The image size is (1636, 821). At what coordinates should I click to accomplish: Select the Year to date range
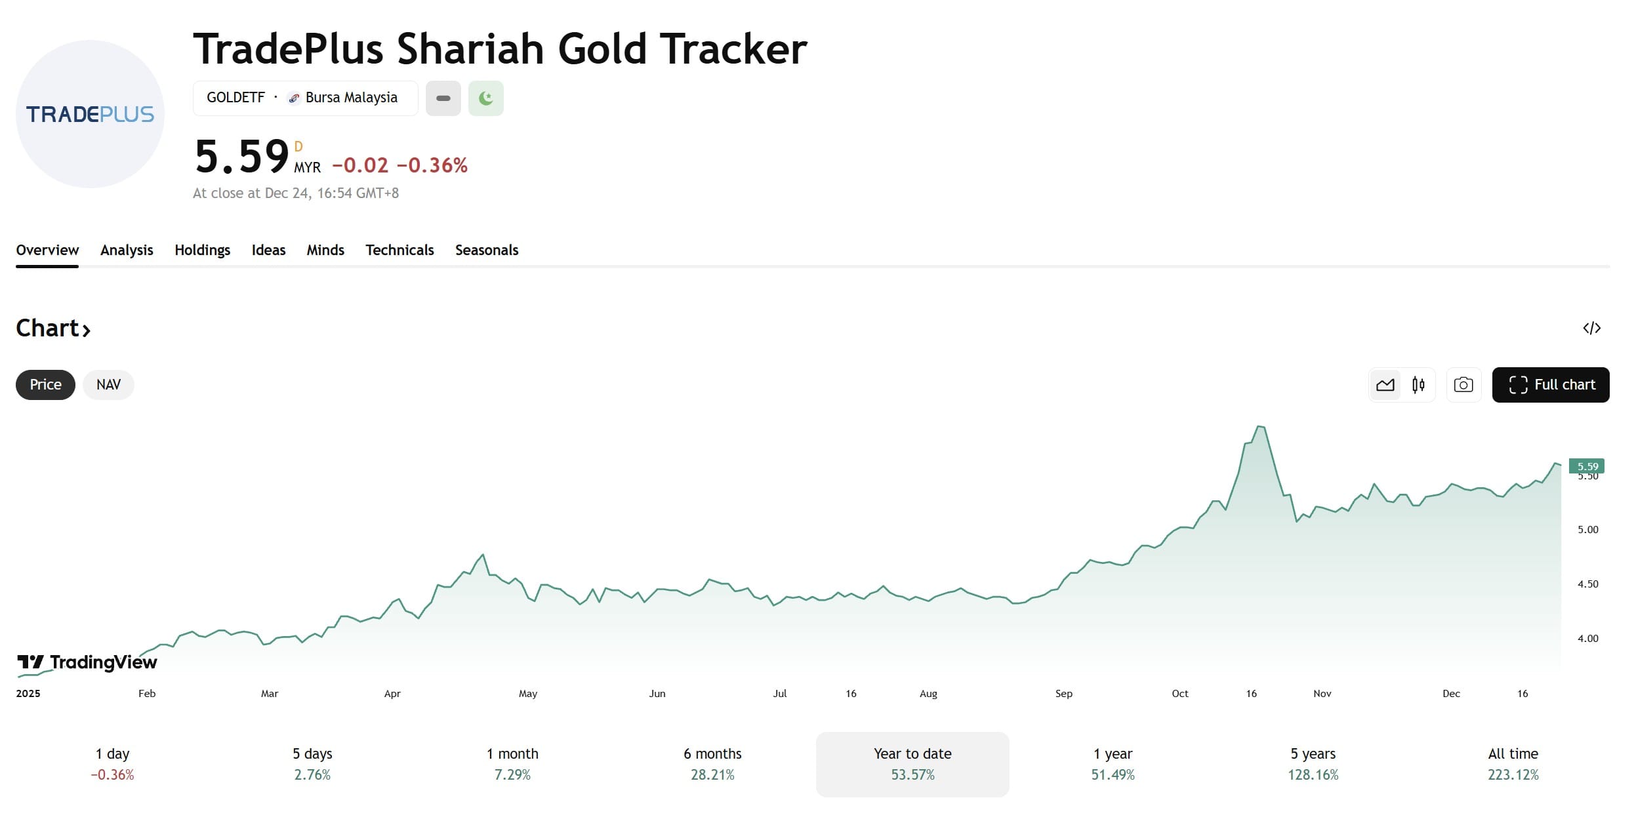tap(912, 764)
